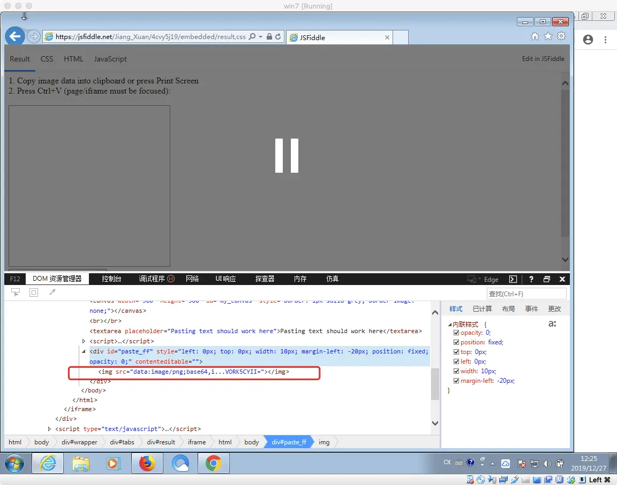Uncheck opacity: 0 style property
617x485 pixels.
pyautogui.click(x=456, y=333)
